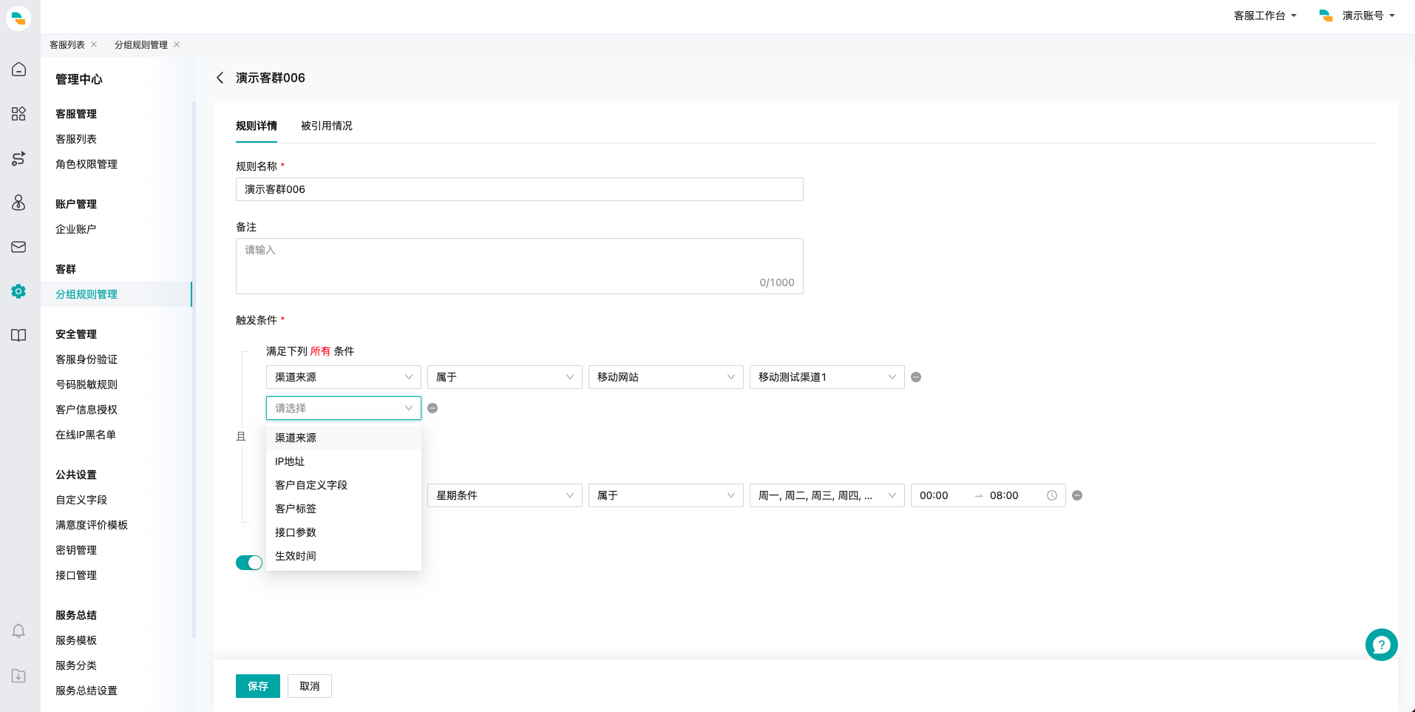Screen dimensions: 1415x712
Task: Open the 演示账号 account menu
Action: click(x=1357, y=16)
